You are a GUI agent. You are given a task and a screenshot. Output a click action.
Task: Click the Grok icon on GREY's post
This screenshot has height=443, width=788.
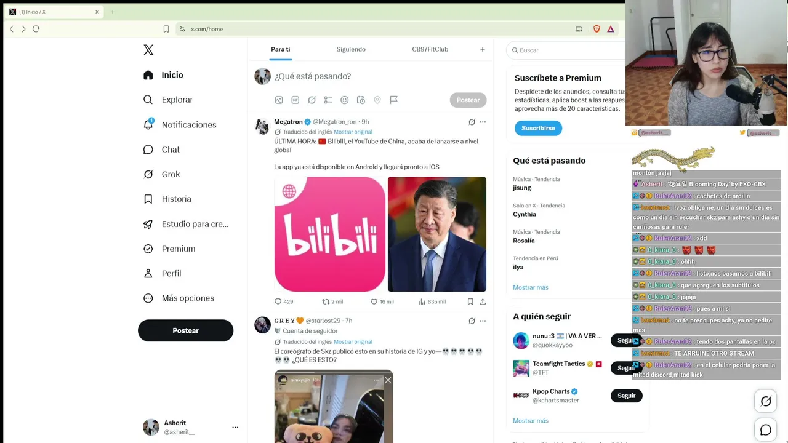click(472, 321)
